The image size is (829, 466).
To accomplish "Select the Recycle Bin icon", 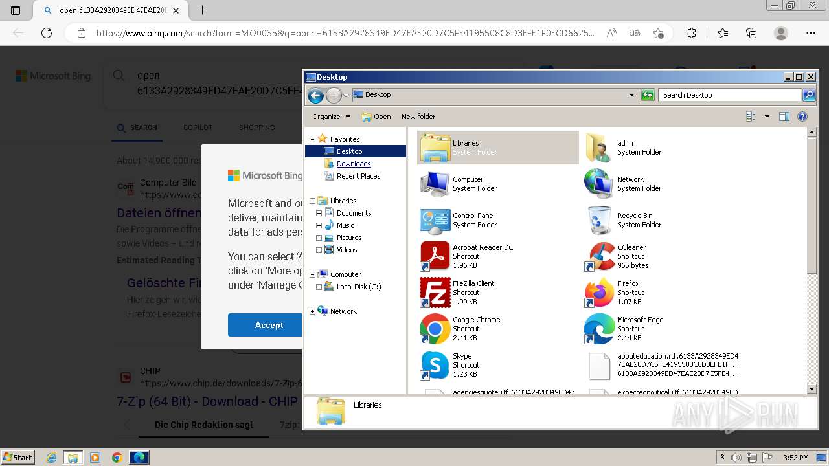I will click(598, 220).
